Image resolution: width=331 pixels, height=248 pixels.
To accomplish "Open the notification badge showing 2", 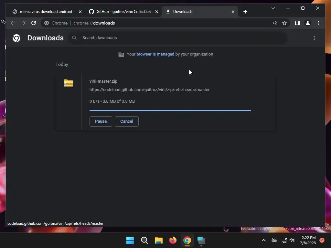I will [x=322, y=240].
